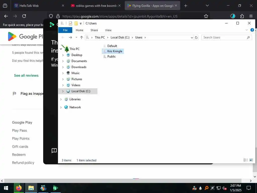Open the Recent locations dropdown in Explorer

pos(76,38)
